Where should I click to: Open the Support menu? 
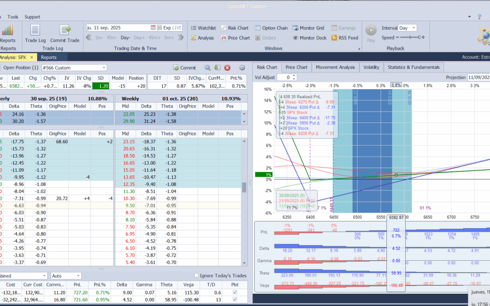[32, 17]
